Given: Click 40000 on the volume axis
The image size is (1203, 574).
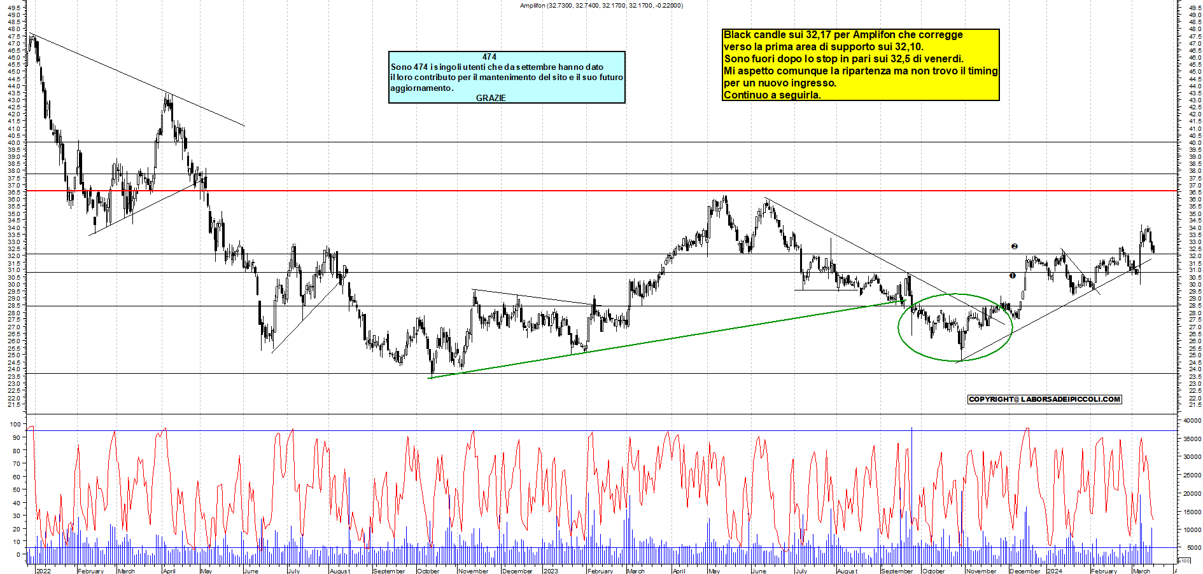Looking at the screenshot, I should 1192,420.
